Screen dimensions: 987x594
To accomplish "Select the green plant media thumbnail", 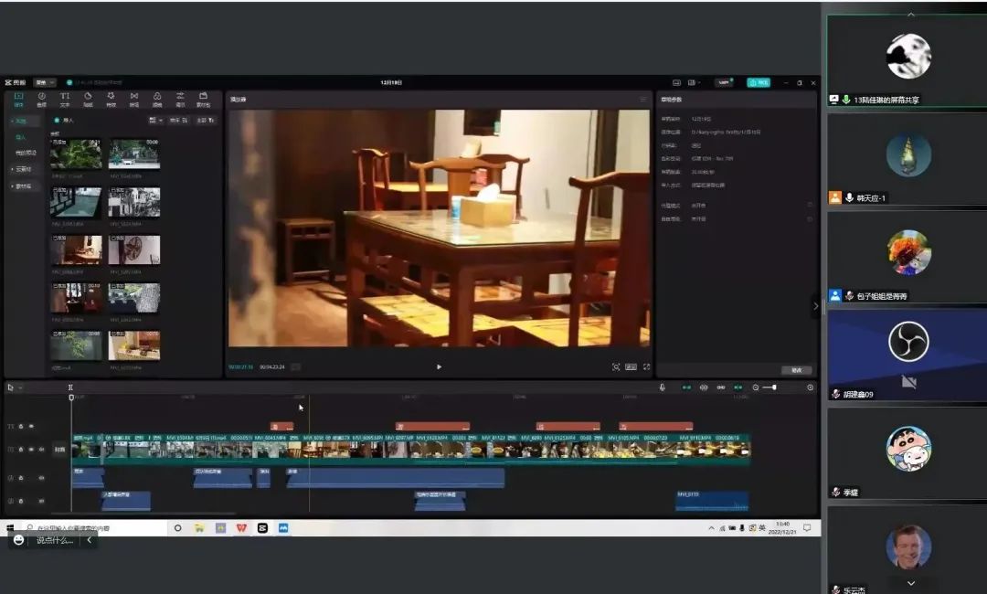I will pyautogui.click(x=76, y=154).
